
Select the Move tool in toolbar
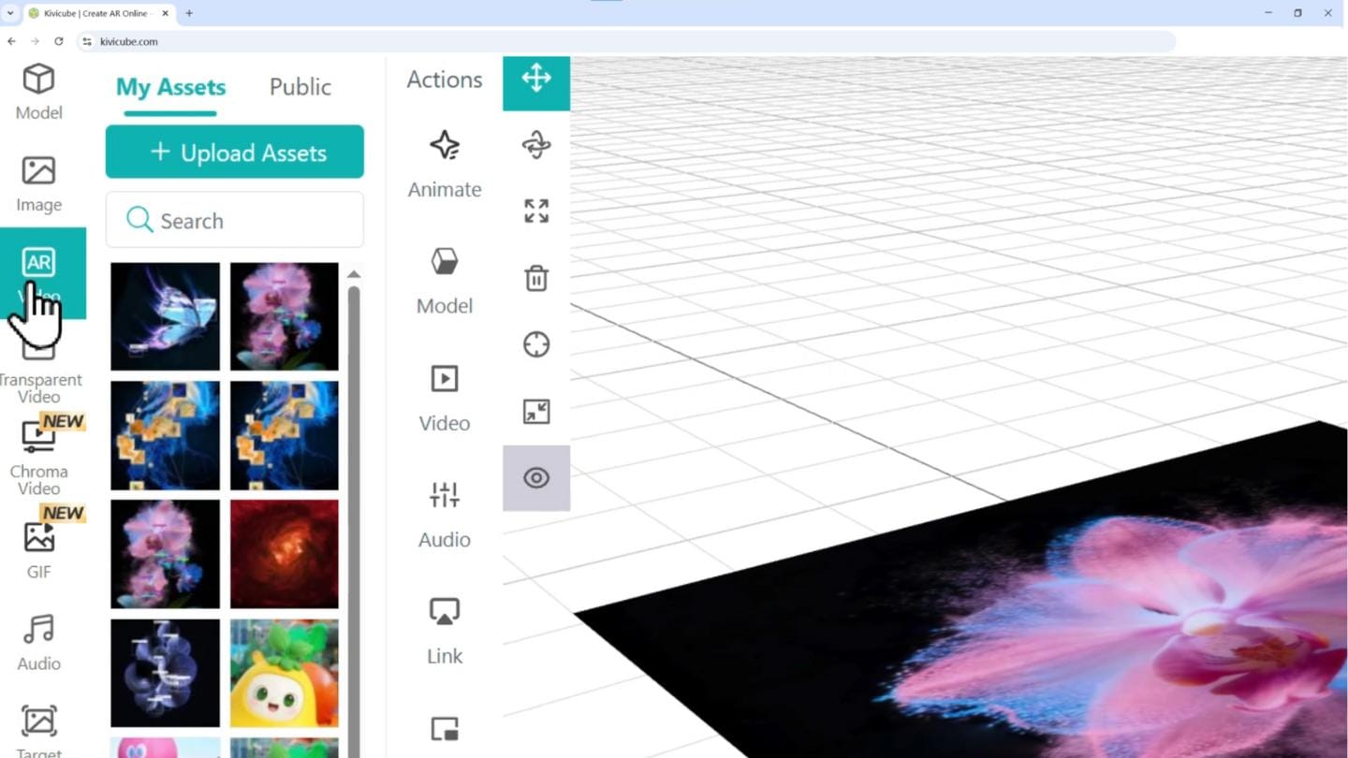point(536,79)
